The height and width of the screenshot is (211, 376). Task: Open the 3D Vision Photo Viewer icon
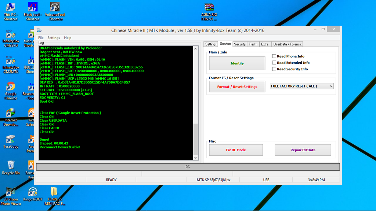[11, 192]
